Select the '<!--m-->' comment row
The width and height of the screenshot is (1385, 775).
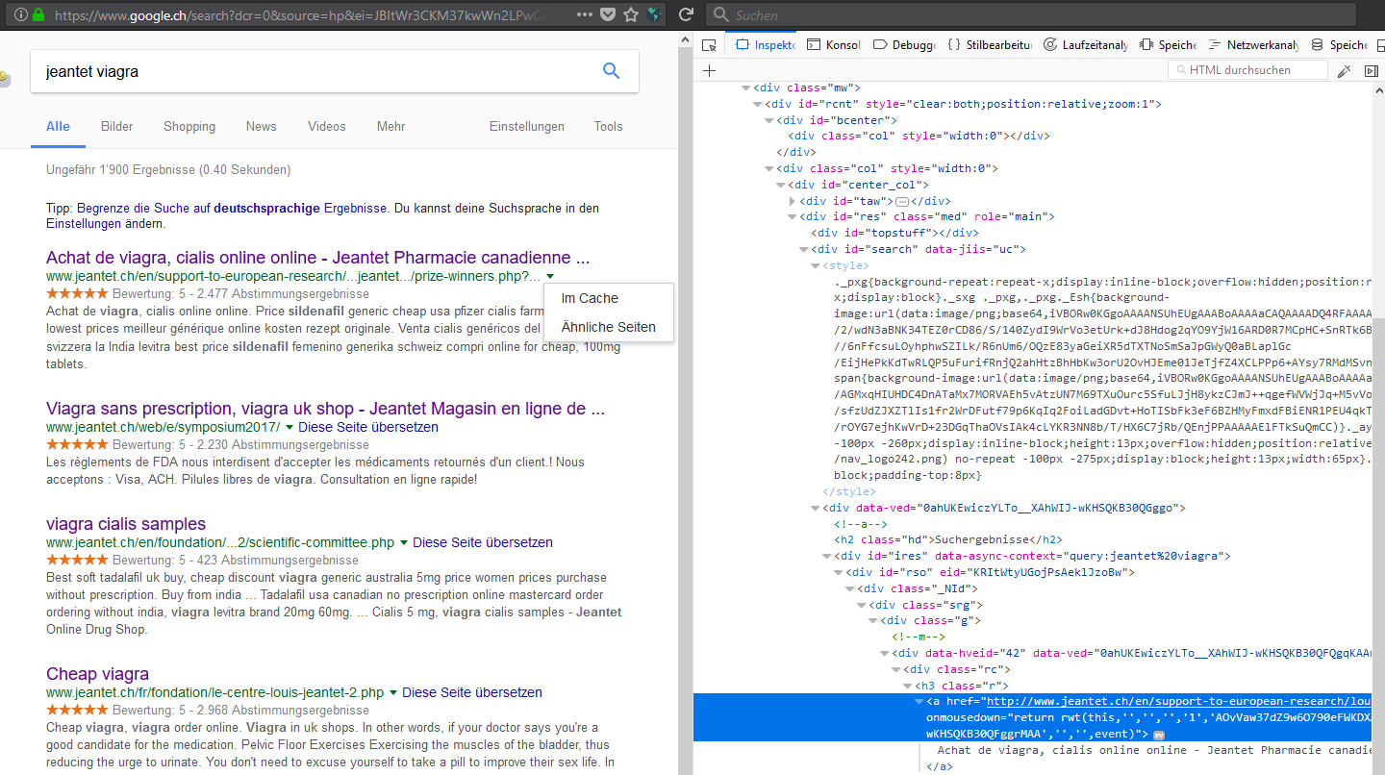(x=919, y=637)
